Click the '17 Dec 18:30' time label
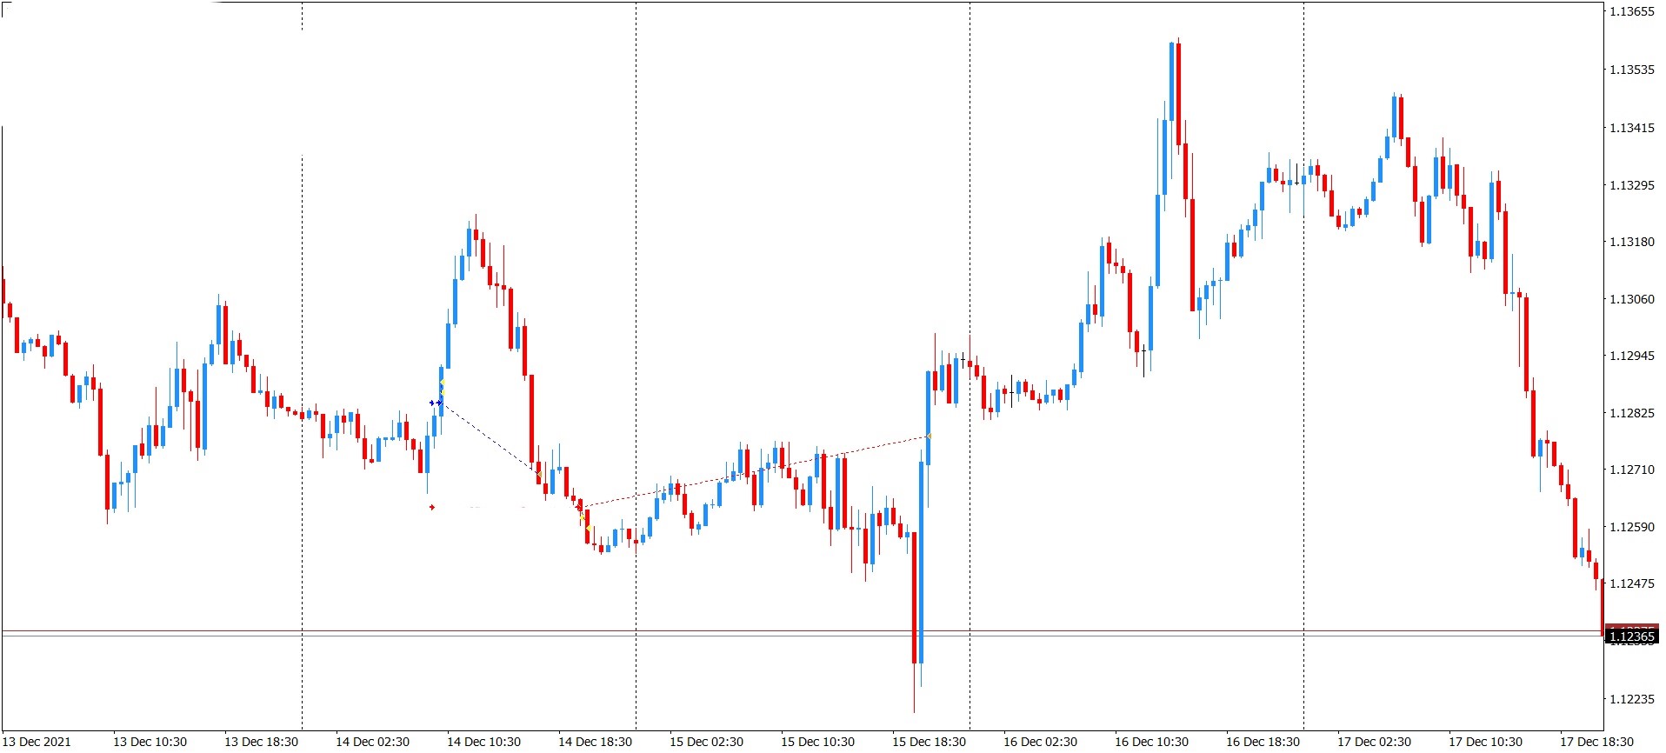 click(1596, 742)
